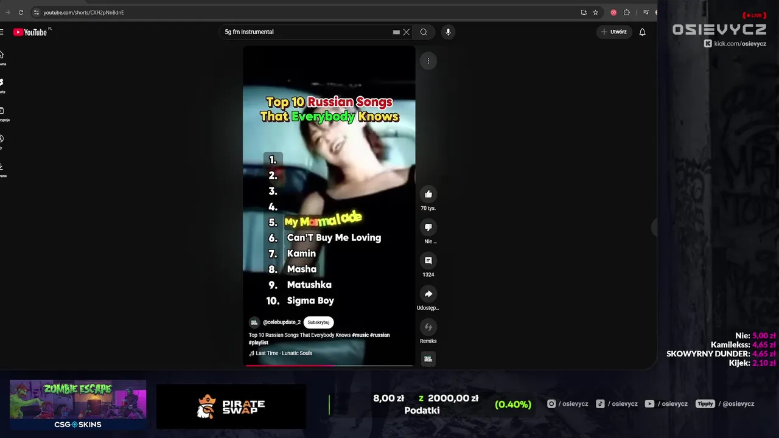Open the Remiks option
The width and height of the screenshot is (779, 438).
coord(428,327)
